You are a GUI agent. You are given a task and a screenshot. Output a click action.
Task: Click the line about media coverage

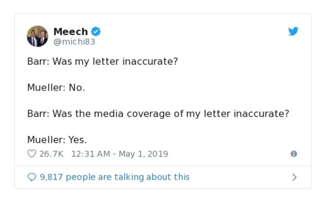[158, 113]
